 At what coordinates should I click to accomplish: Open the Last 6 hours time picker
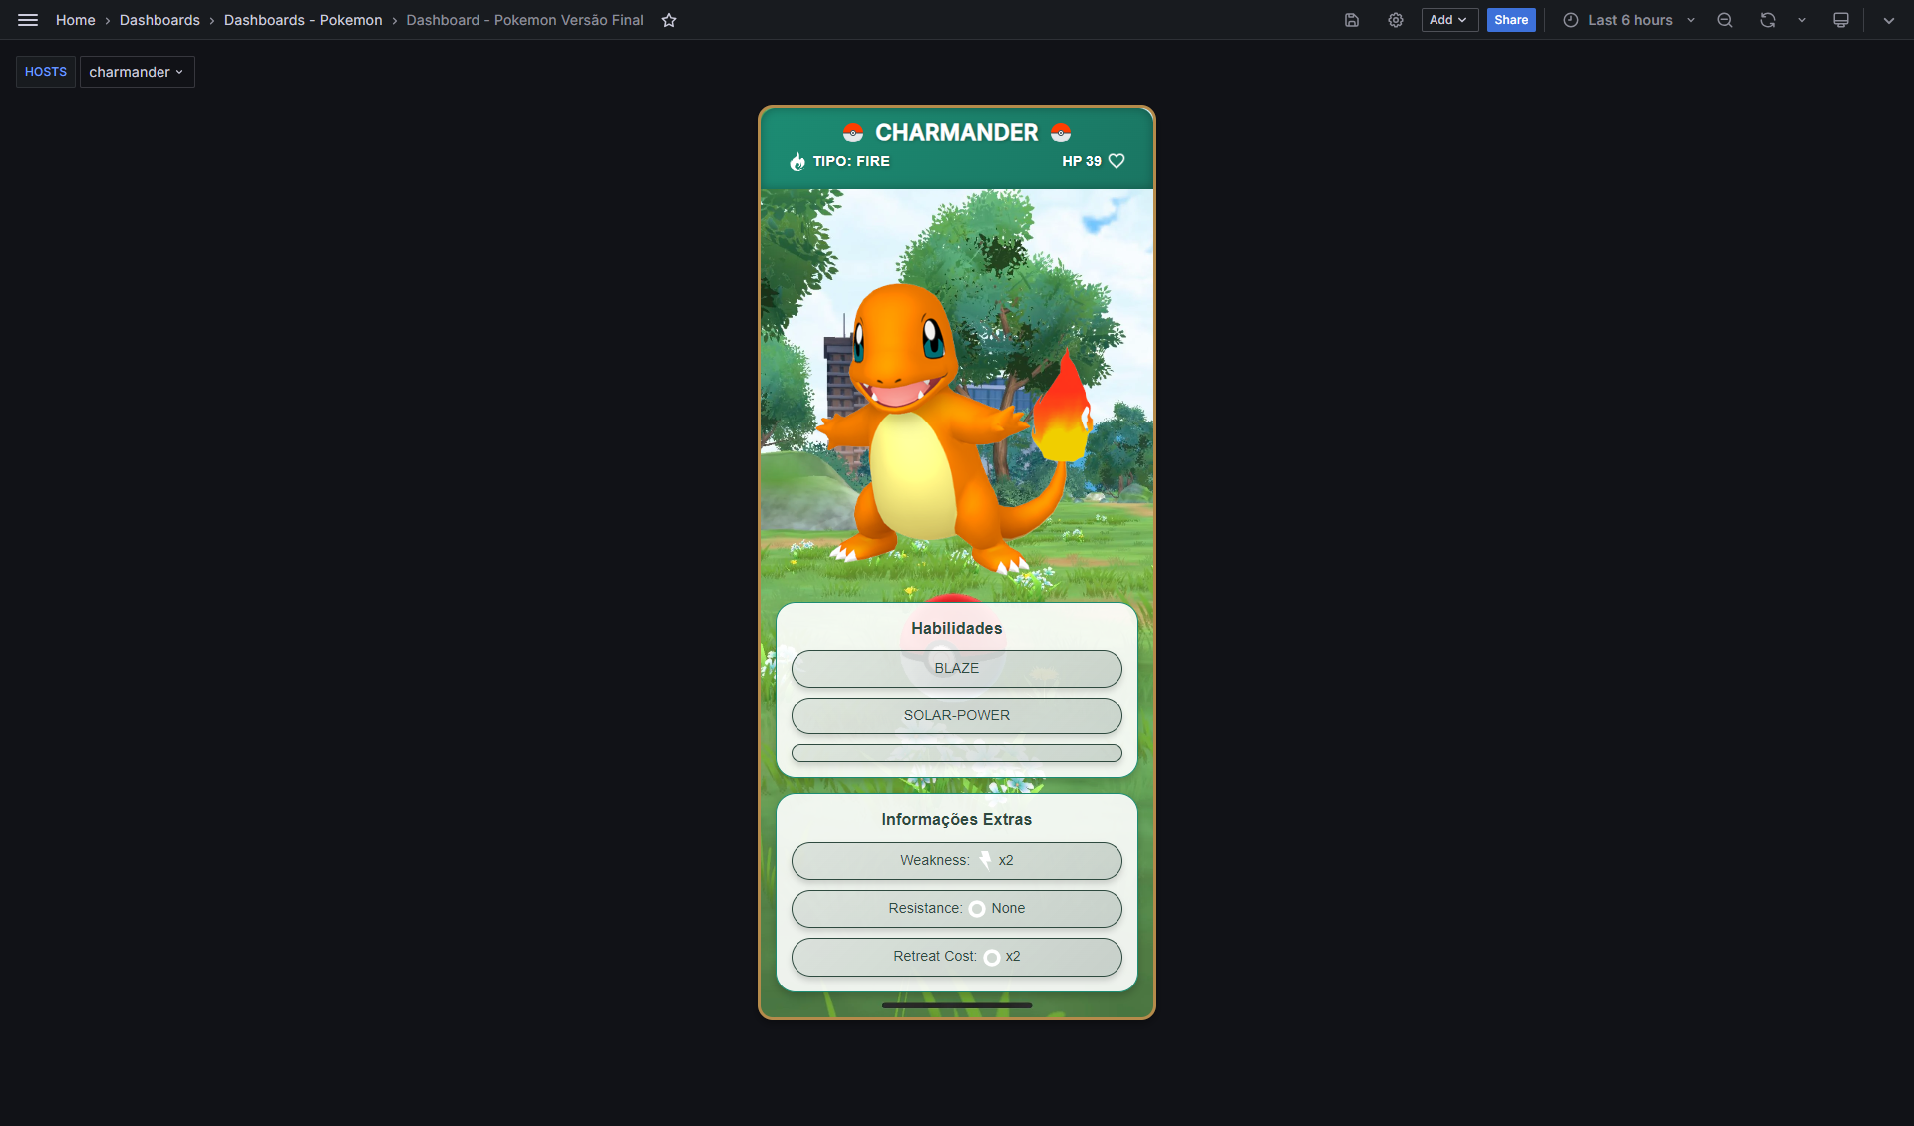pyautogui.click(x=1629, y=20)
